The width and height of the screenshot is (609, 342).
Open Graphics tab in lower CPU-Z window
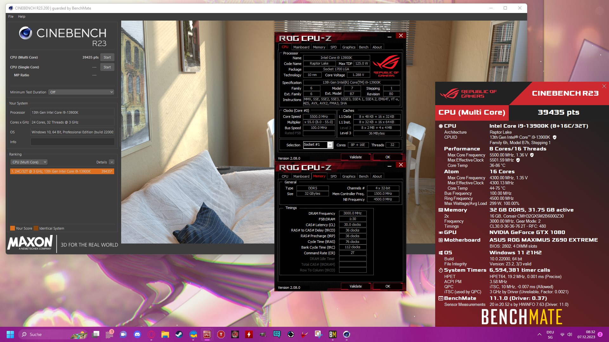point(349,176)
